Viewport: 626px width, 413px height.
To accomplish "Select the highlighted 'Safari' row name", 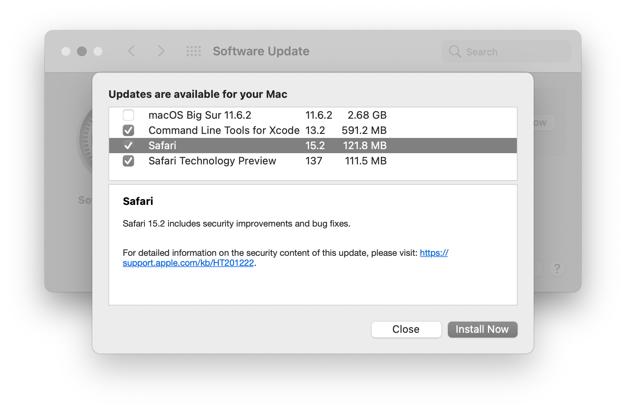I will (x=163, y=146).
